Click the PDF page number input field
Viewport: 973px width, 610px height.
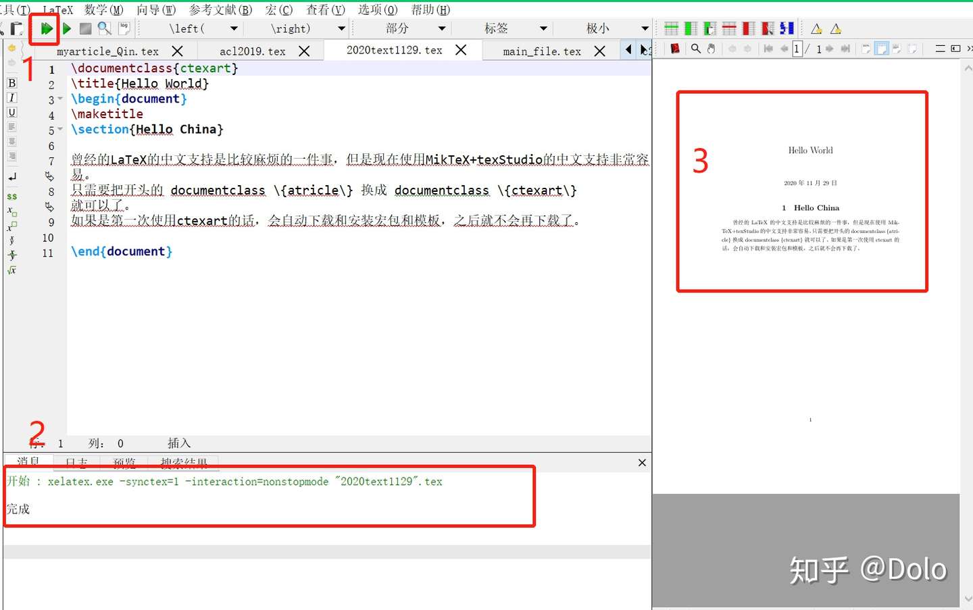pos(797,49)
